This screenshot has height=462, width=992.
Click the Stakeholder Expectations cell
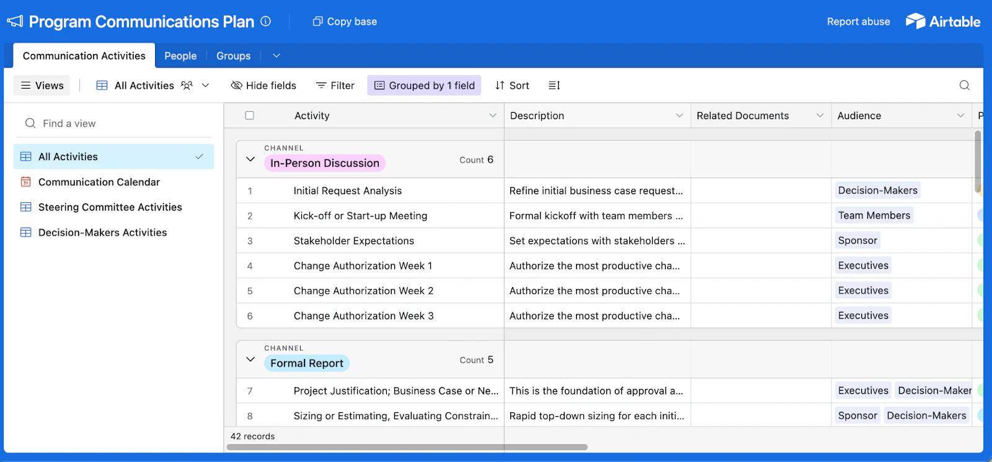click(370, 241)
